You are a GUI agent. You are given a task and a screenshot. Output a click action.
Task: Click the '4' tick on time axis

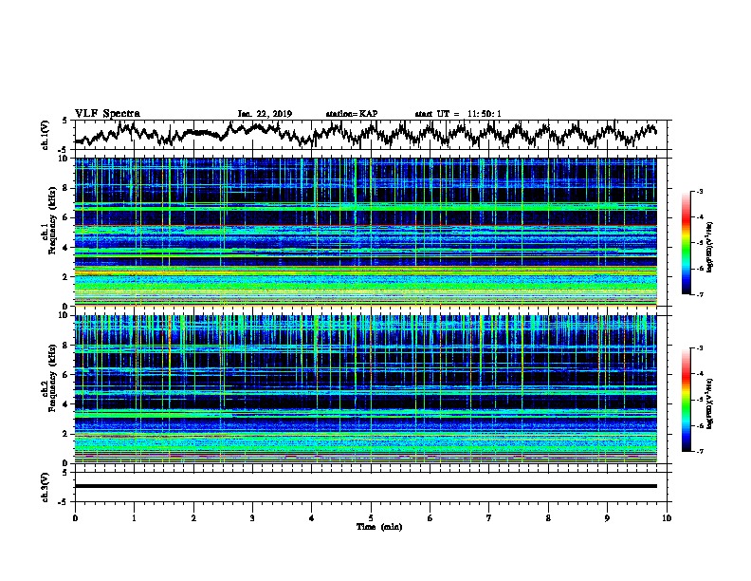click(312, 518)
